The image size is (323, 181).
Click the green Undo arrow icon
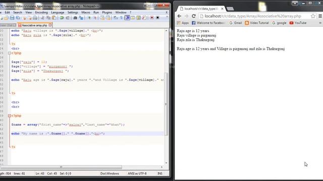[x=62, y=18]
